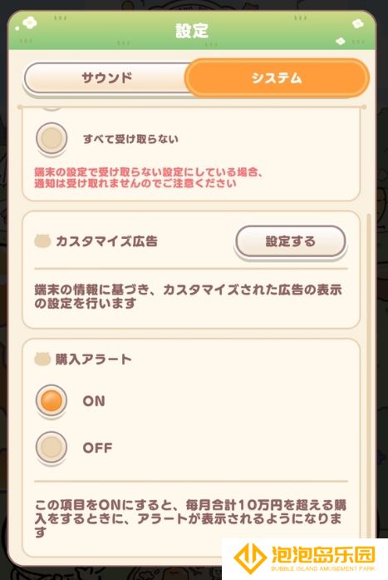The image size is (388, 580).
Task: Click the large white flower in header's left corner
Action: point(30,23)
